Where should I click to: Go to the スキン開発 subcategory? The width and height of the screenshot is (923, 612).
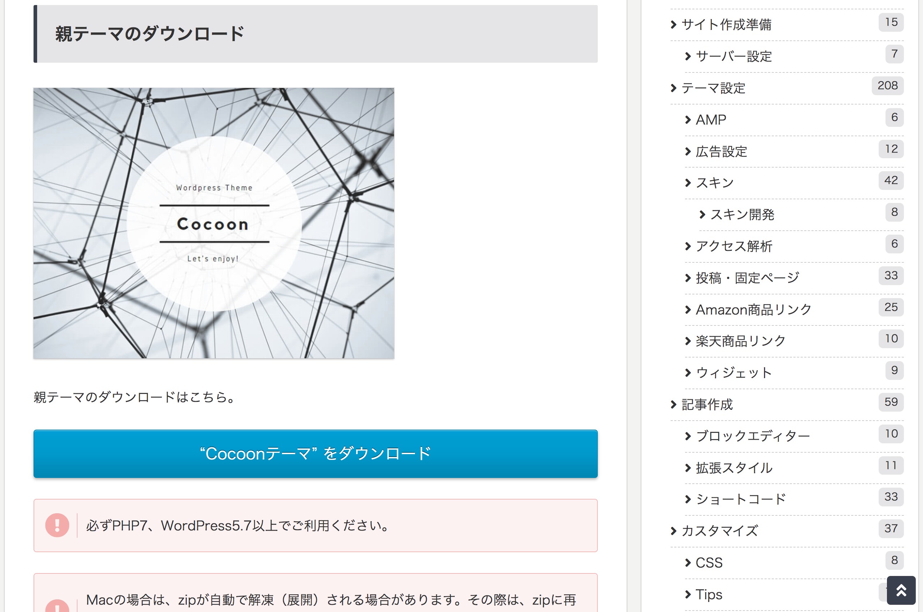point(742,215)
